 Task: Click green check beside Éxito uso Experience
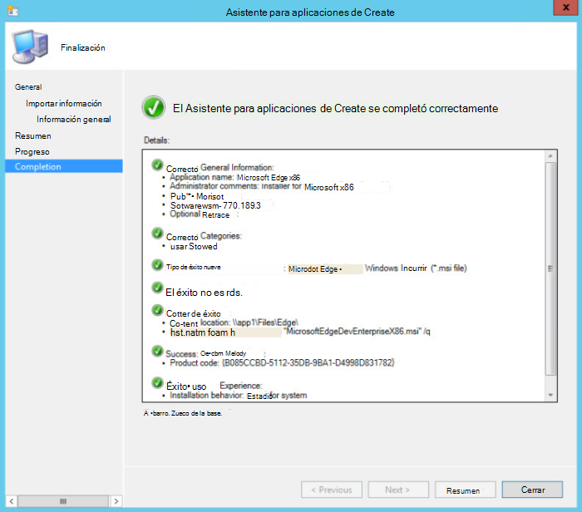pyautogui.click(x=157, y=382)
